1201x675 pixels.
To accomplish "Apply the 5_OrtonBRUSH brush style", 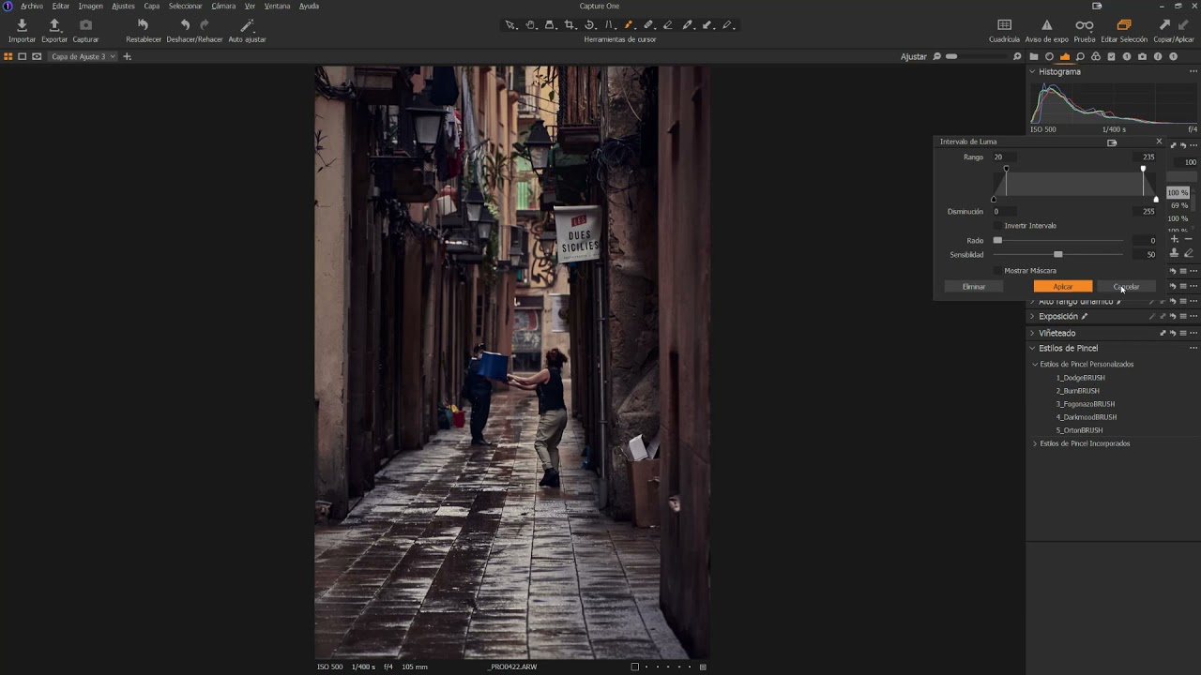I will (1079, 430).
